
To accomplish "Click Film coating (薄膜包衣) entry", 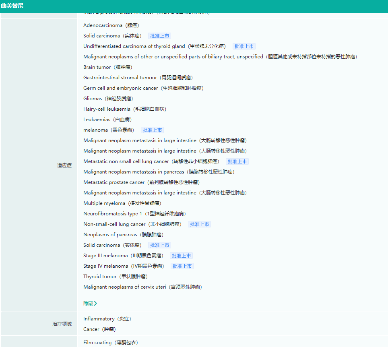I will click(x=110, y=343).
